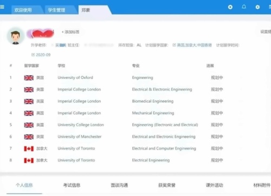Open the 考试信息 tab
The image size is (271, 196).
(x=72, y=185)
